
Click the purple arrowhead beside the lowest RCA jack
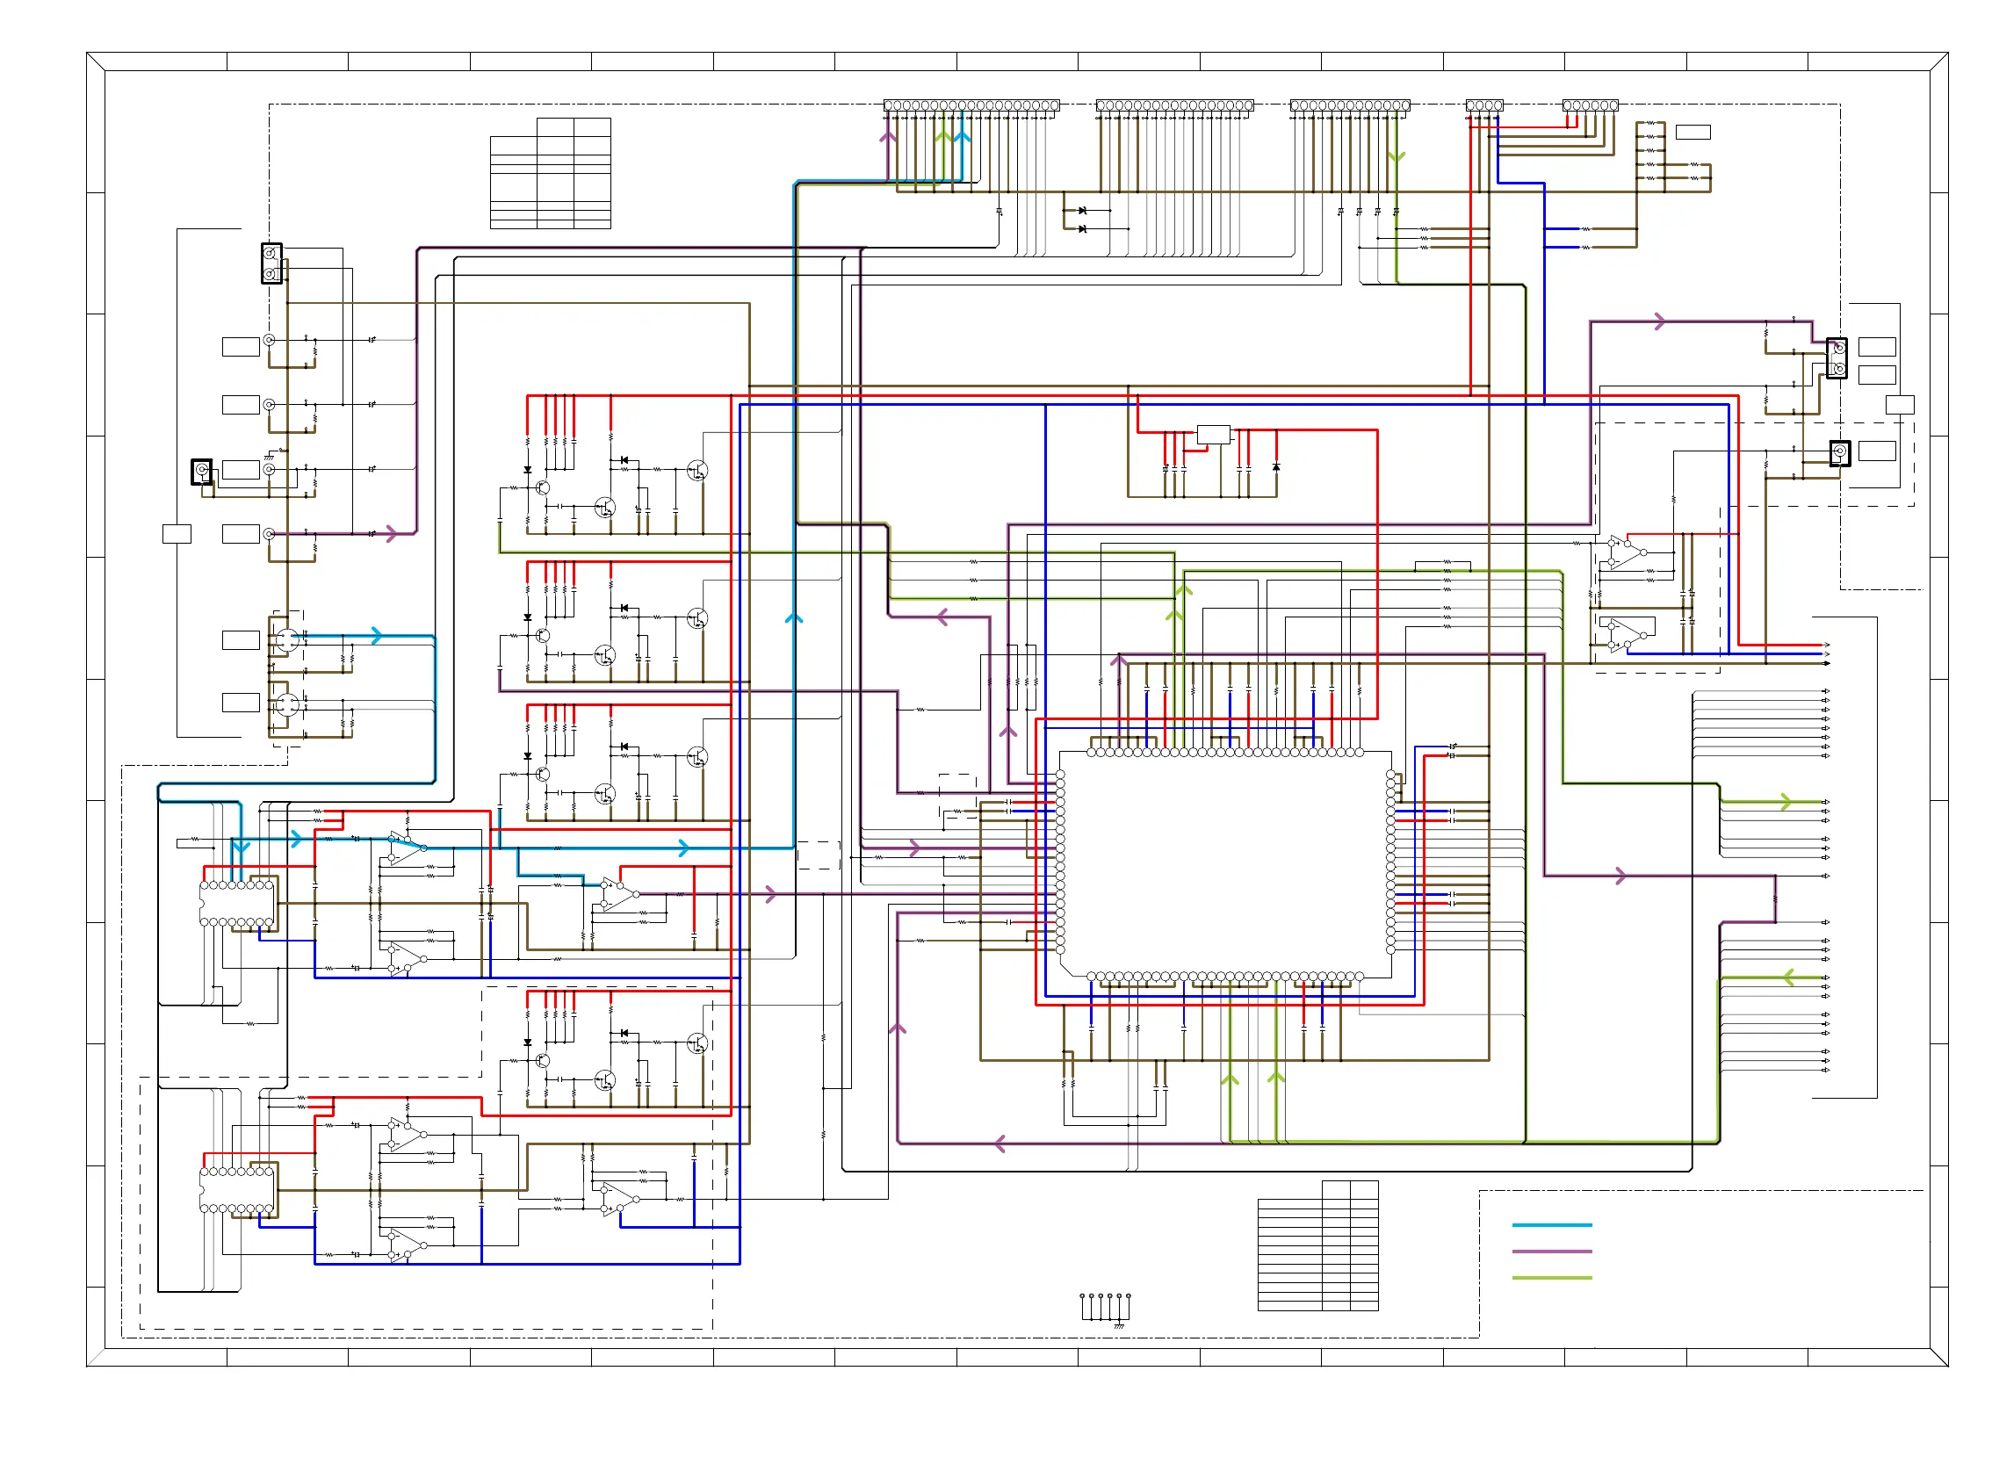tap(390, 535)
